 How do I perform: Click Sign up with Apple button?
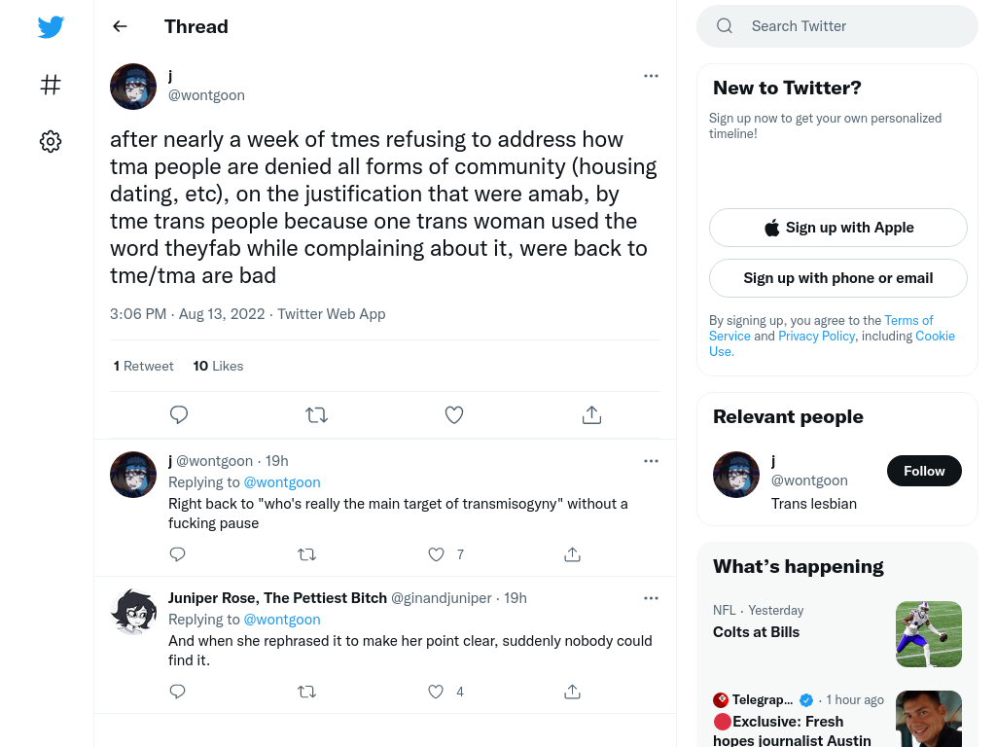(x=837, y=228)
